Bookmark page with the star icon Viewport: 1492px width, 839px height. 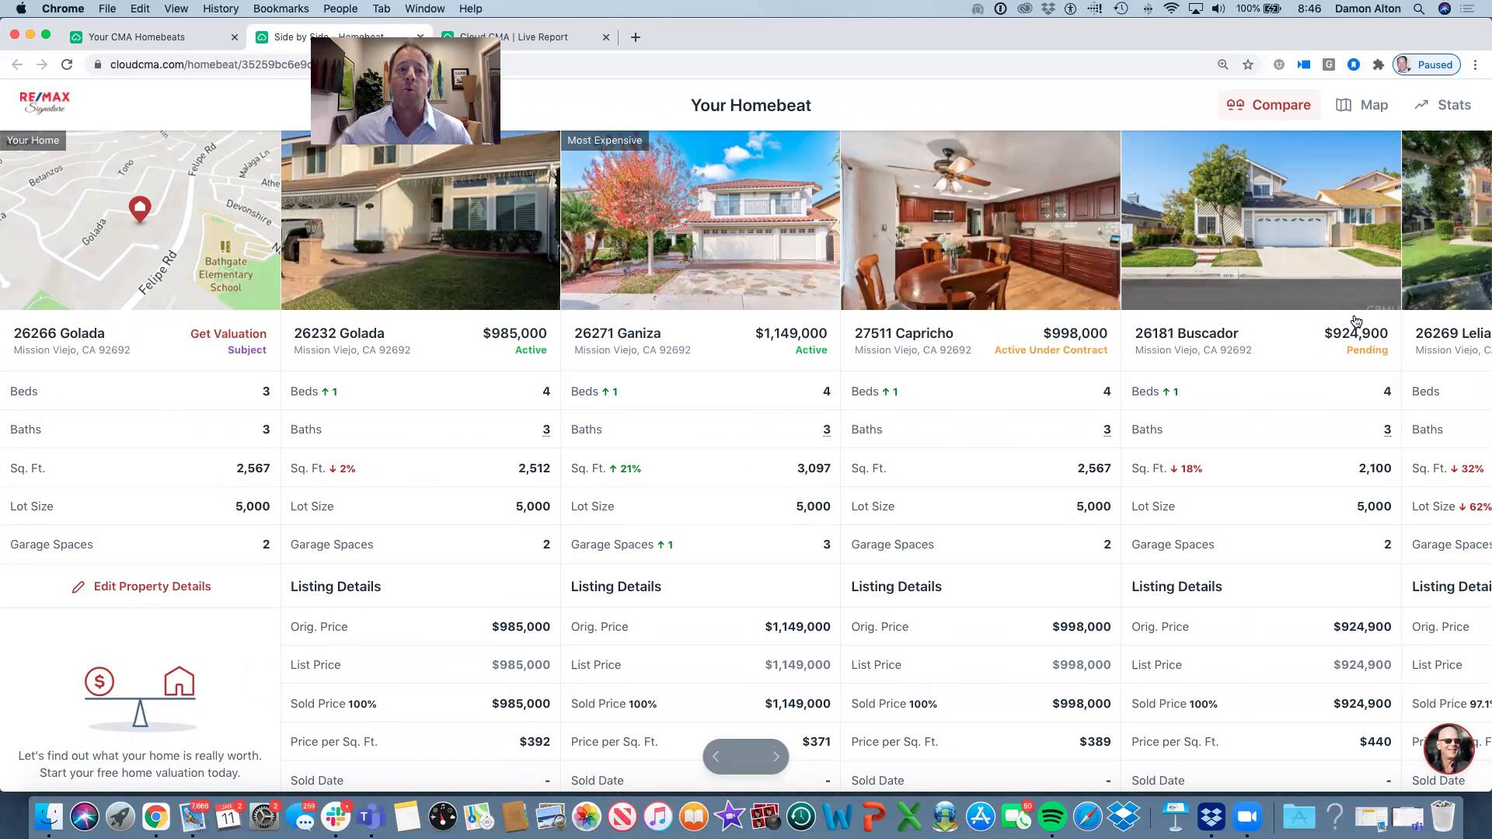[x=1248, y=64]
